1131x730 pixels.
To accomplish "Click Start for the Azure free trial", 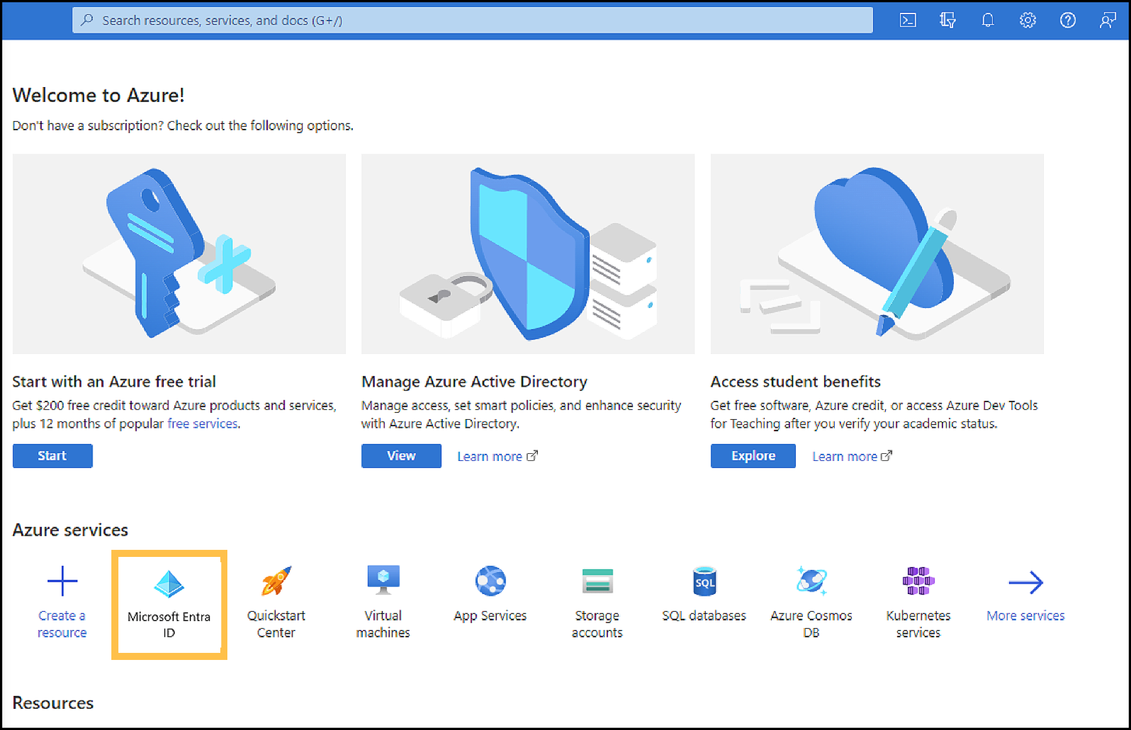I will click(x=52, y=455).
